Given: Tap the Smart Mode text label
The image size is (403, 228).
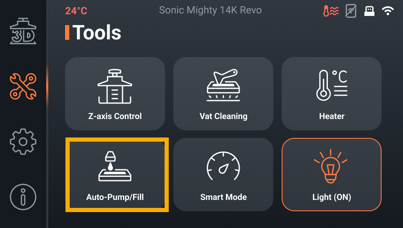Looking at the screenshot, I should (223, 197).
